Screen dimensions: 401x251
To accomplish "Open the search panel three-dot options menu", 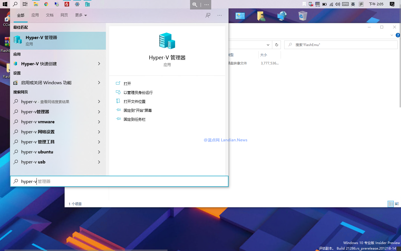I will [x=220, y=15].
